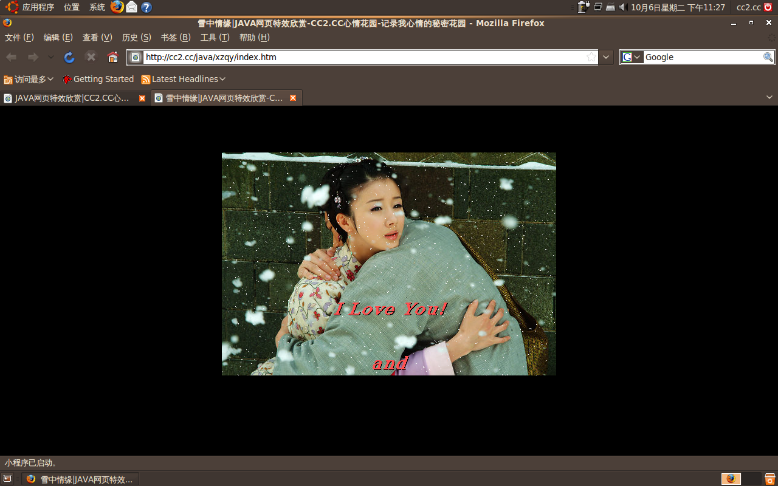The image size is (778, 486).
Task: Click the Getting Started bookmark
Action: pyautogui.click(x=98, y=79)
